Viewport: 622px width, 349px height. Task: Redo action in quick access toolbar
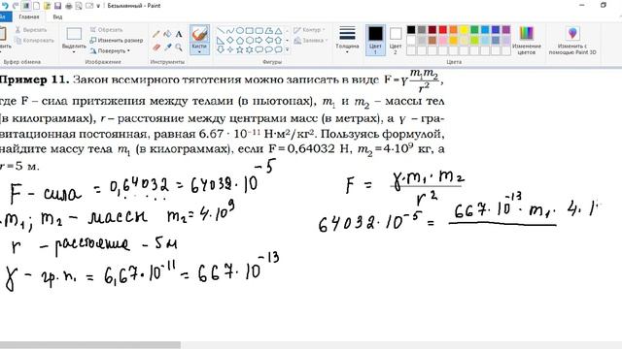16,6
